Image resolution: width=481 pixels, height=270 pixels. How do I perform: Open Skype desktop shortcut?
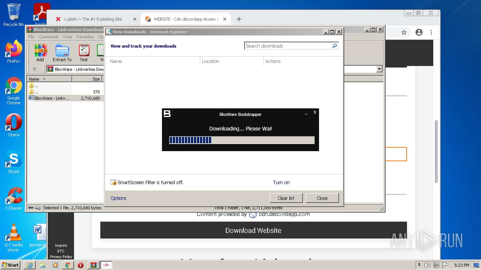[x=14, y=162]
